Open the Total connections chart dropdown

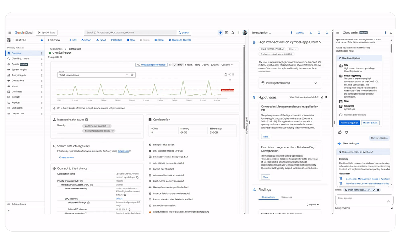point(127,75)
